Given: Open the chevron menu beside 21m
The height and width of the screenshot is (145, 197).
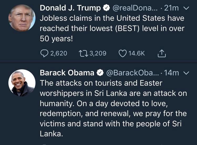Looking at the screenshot, I should (x=186, y=8).
